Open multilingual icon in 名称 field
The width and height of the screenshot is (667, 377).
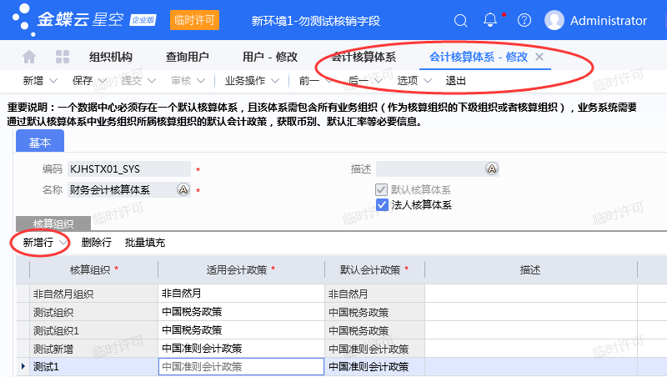pyautogui.click(x=183, y=189)
